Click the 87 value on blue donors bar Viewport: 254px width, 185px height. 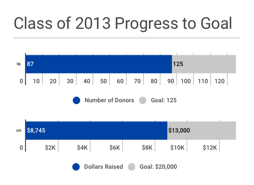(x=30, y=64)
